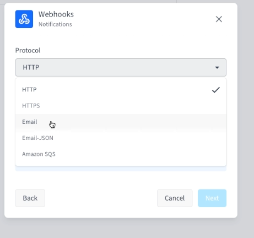Click the Notifications subtitle under Webhooks
This screenshot has height=238, width=254.
(55, 24)
